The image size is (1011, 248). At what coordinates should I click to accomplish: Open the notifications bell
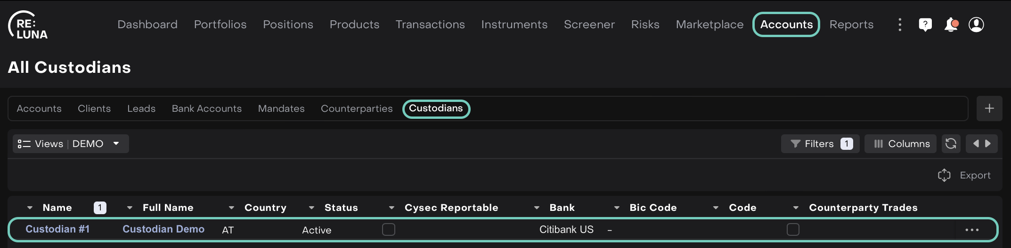pyautogui.click(x=951, y=24)
